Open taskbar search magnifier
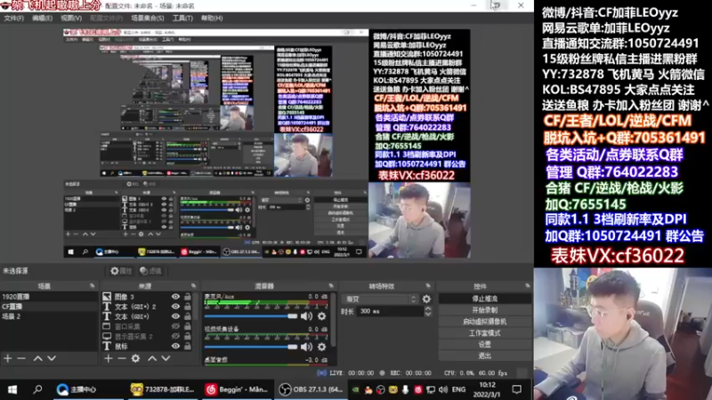 coord(37,389)
